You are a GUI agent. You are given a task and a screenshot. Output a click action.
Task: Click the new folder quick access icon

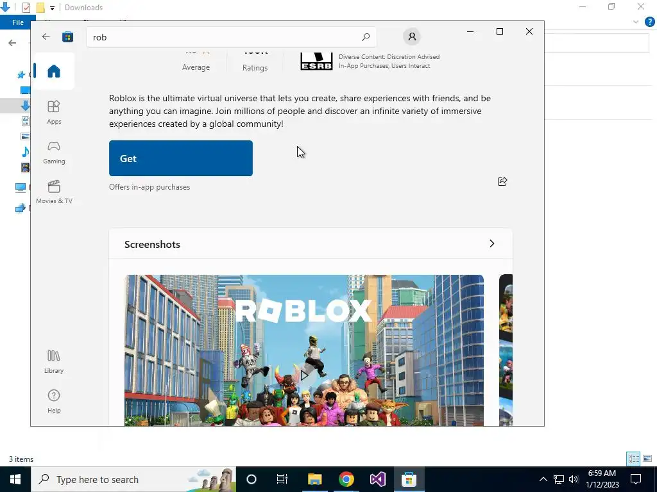[40, 8]
